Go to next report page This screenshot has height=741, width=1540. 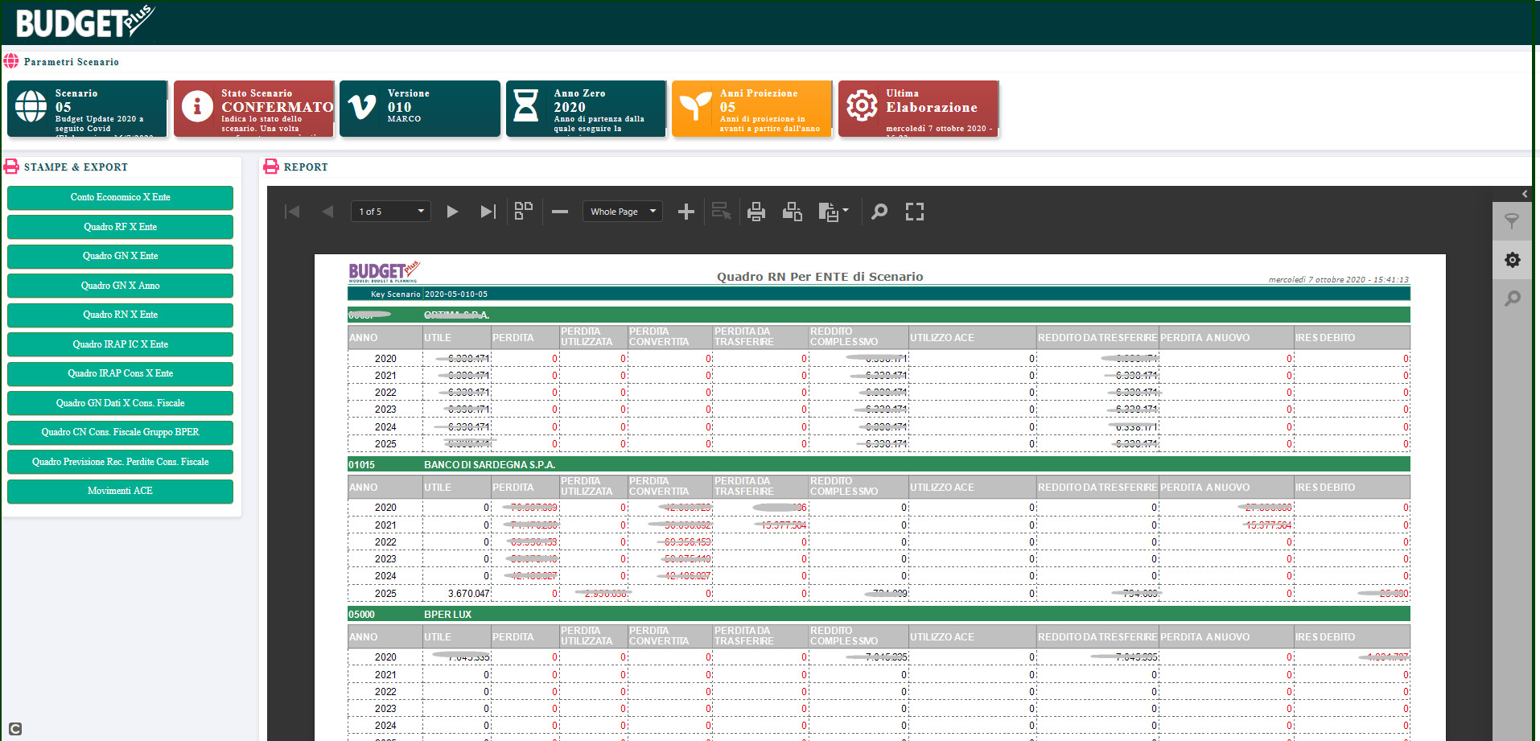pos(452,212)
